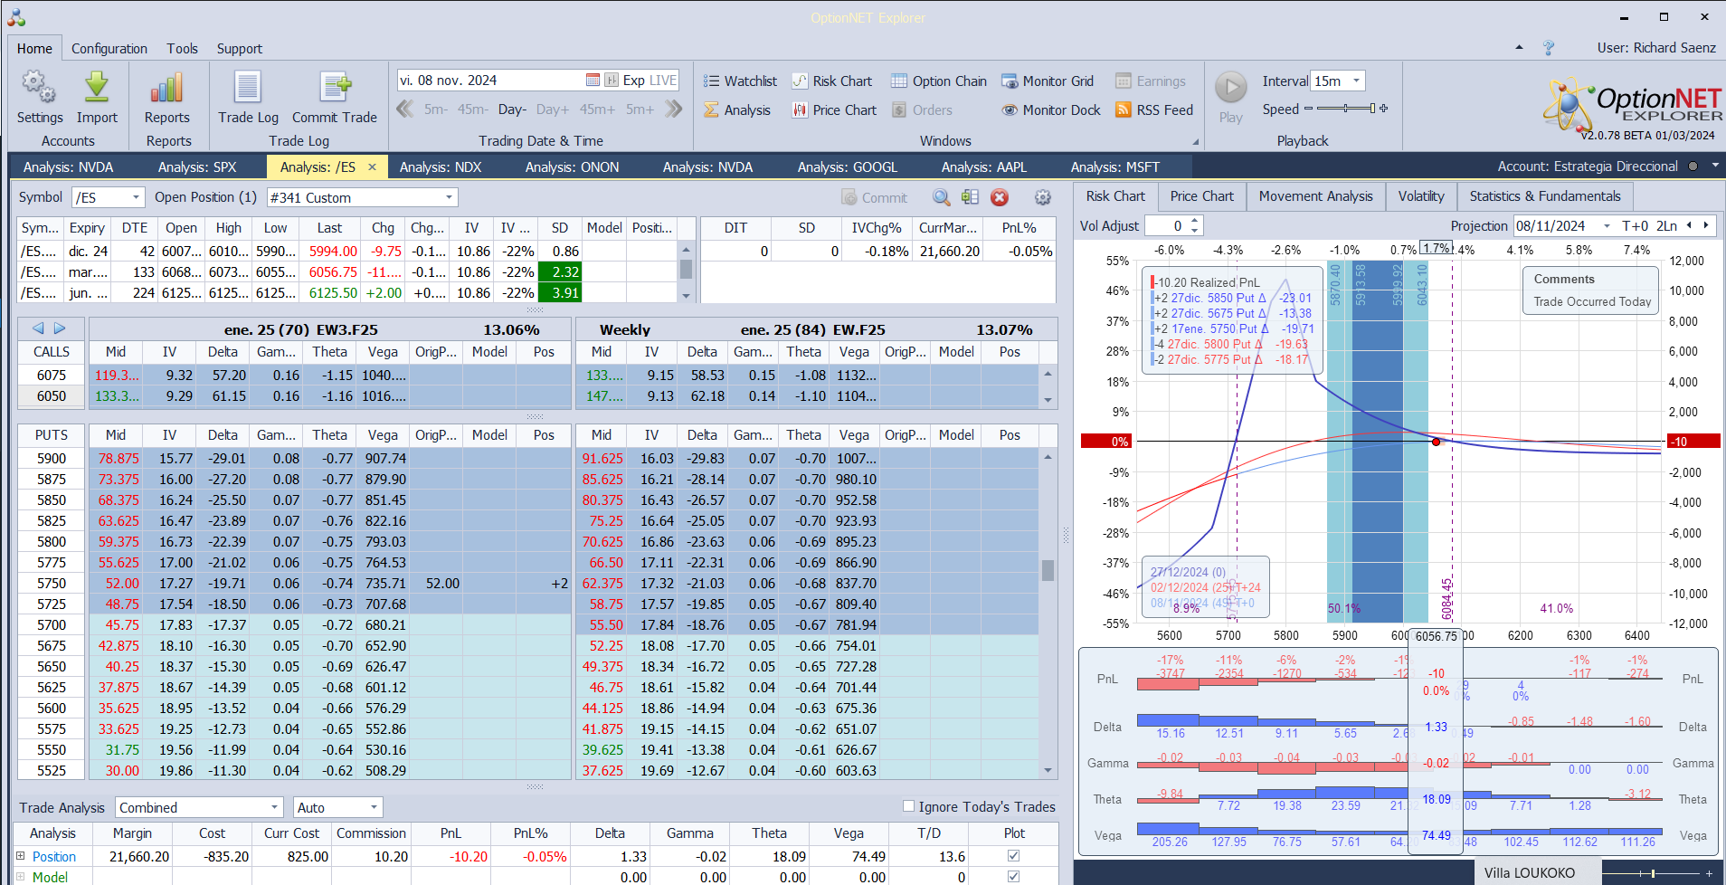
Task: Toggle the Model row Plot checkbox
Action: click(x=1013, y=876)
